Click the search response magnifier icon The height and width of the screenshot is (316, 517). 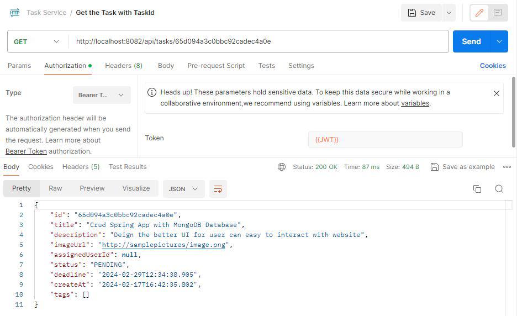pos(499,189)
